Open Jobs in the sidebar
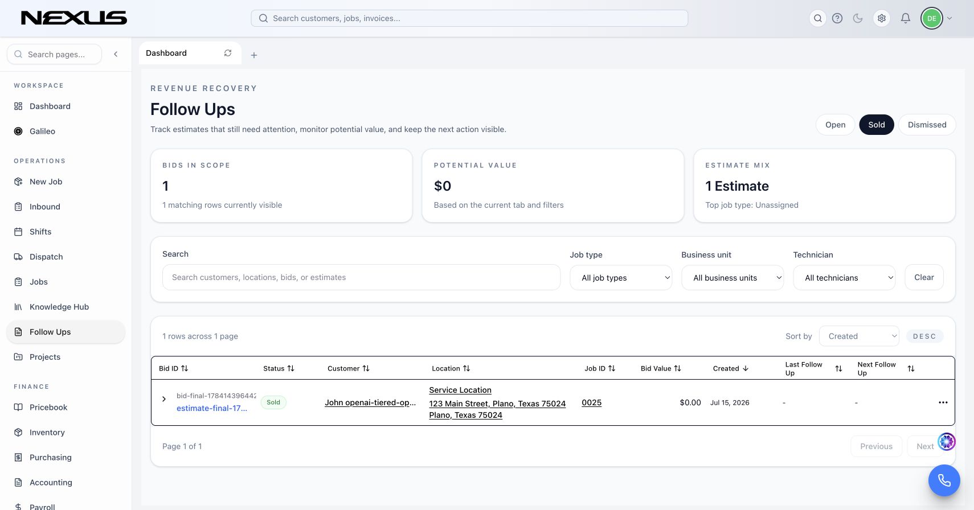 click(66, 282)
